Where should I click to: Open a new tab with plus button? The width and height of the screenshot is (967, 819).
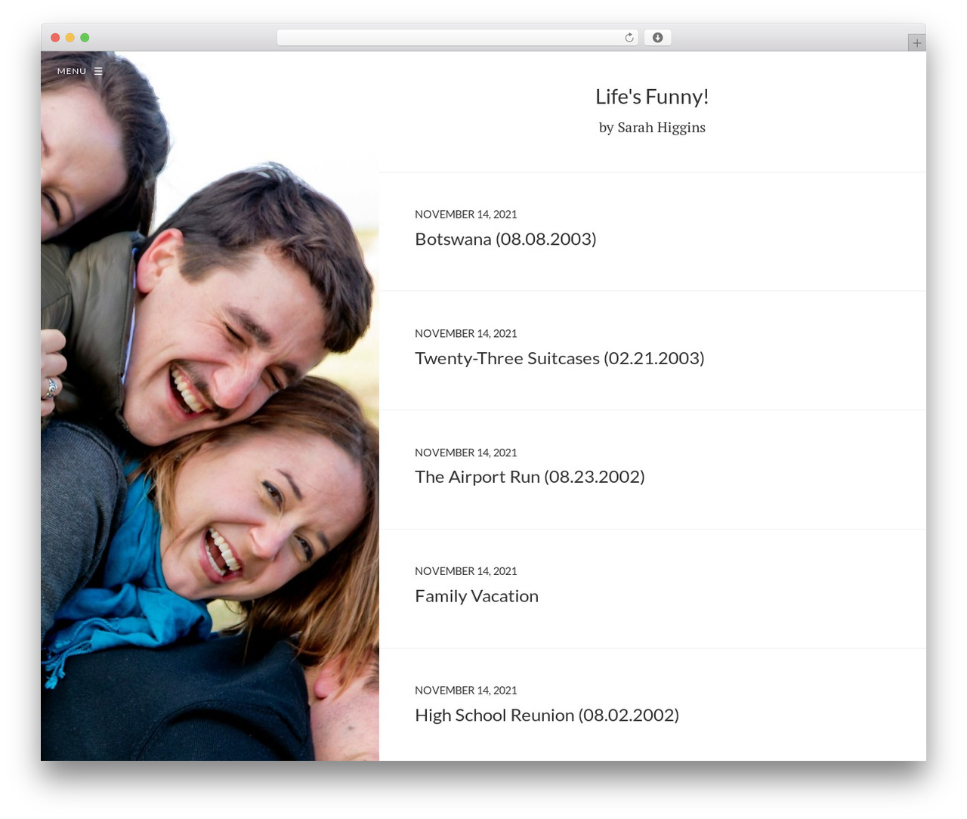tap(916, 43)
